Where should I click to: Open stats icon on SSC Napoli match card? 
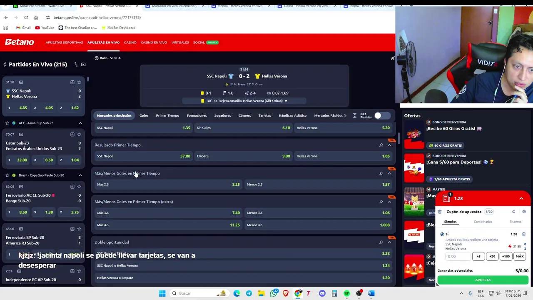click(x=72, y=82)
